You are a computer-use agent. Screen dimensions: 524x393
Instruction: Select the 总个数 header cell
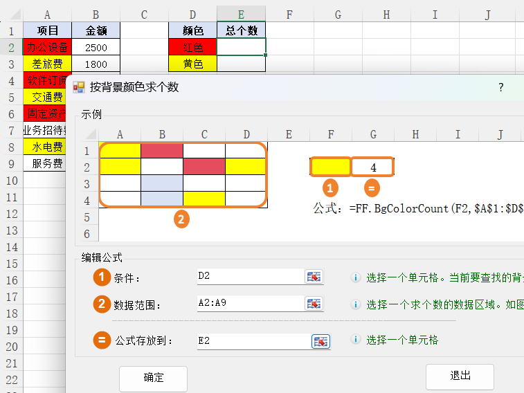241,30
